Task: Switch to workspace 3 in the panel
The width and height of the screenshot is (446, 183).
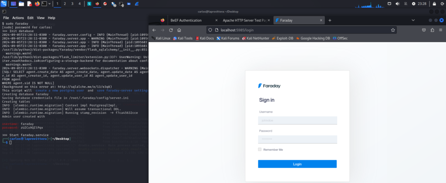Action: [72, 3]
